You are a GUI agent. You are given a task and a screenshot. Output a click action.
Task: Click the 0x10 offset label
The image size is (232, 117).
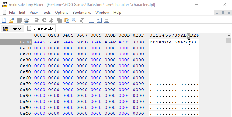[x=25, y=48]
